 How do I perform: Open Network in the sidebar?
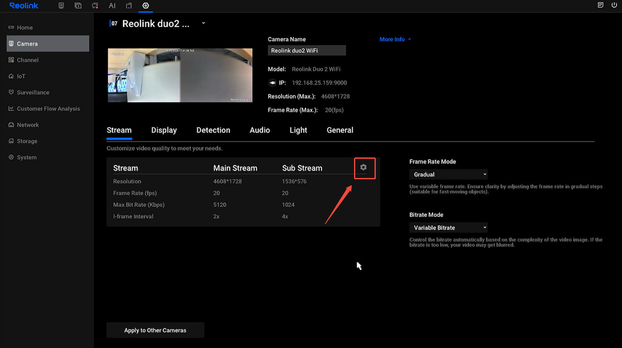pos(48,125)
